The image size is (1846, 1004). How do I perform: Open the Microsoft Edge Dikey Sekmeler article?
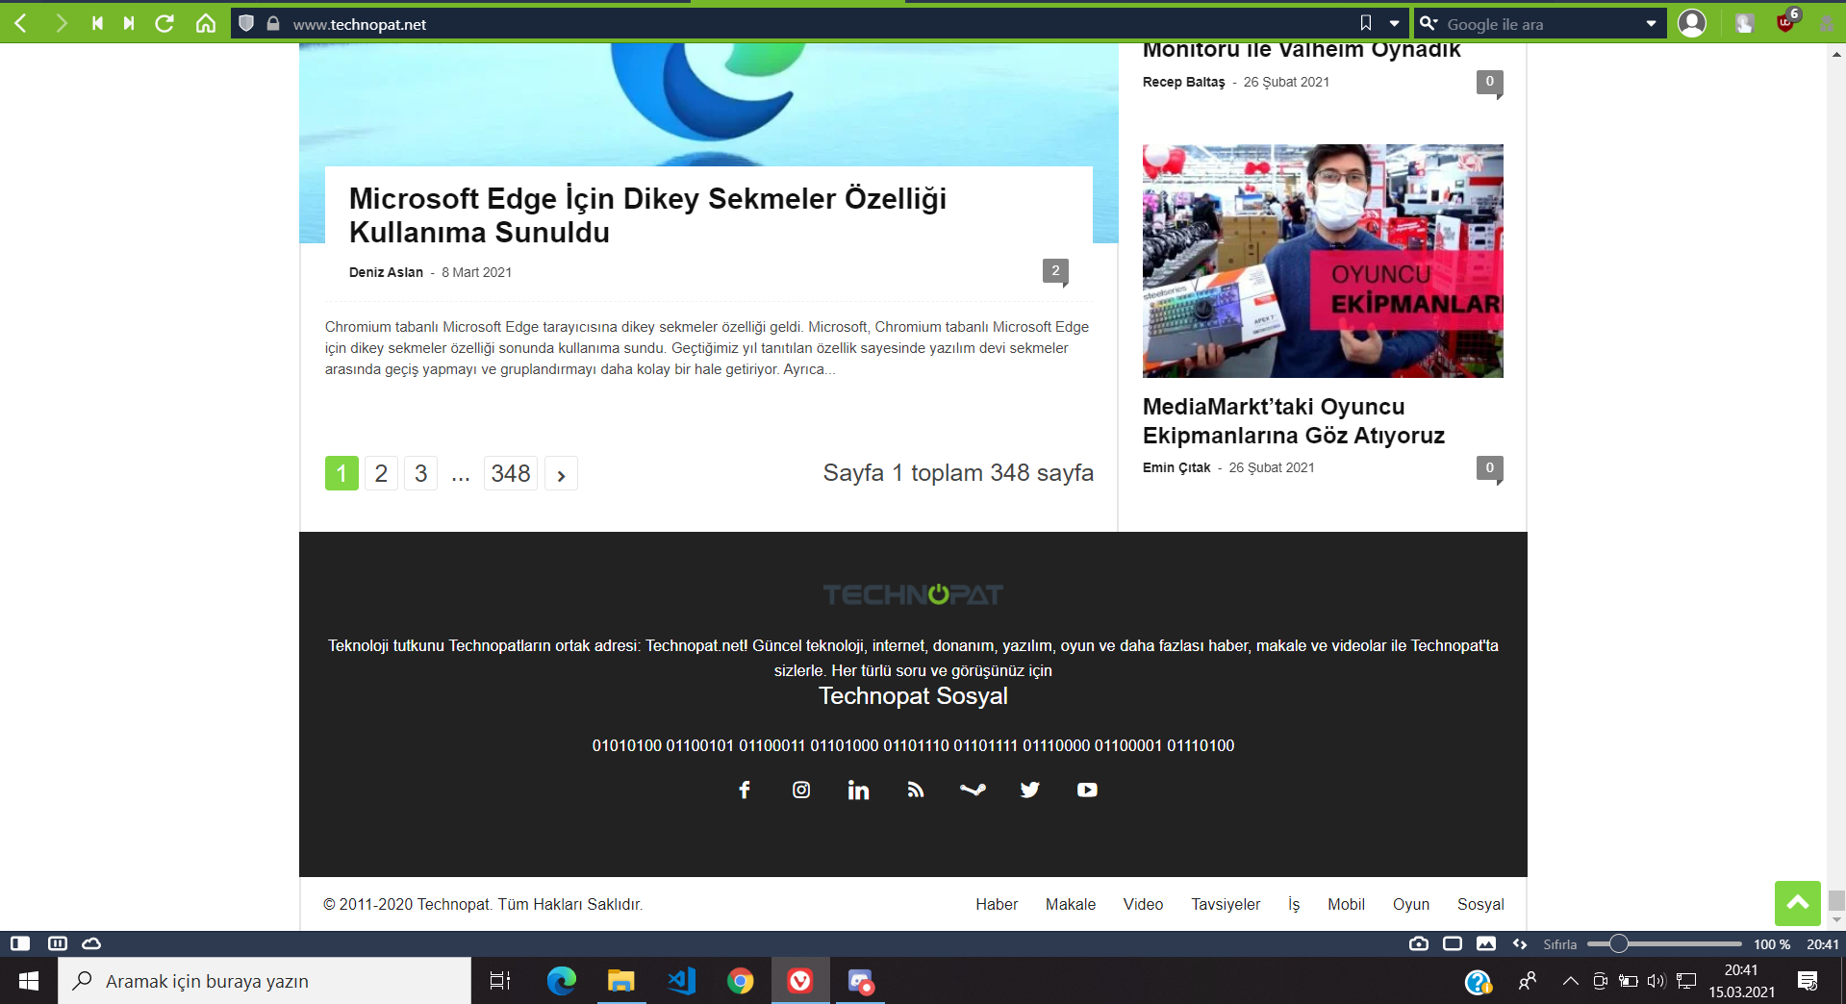(x=647, y=215)
